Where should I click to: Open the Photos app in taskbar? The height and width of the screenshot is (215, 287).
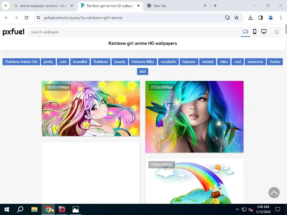pos(76,209)
